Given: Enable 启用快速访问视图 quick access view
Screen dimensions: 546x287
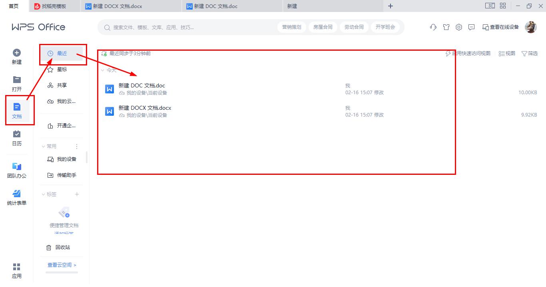Looking at the screenshot, I should (469, 53).
